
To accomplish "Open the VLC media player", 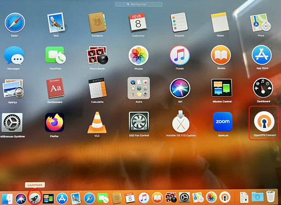I will tap(97, 122).
